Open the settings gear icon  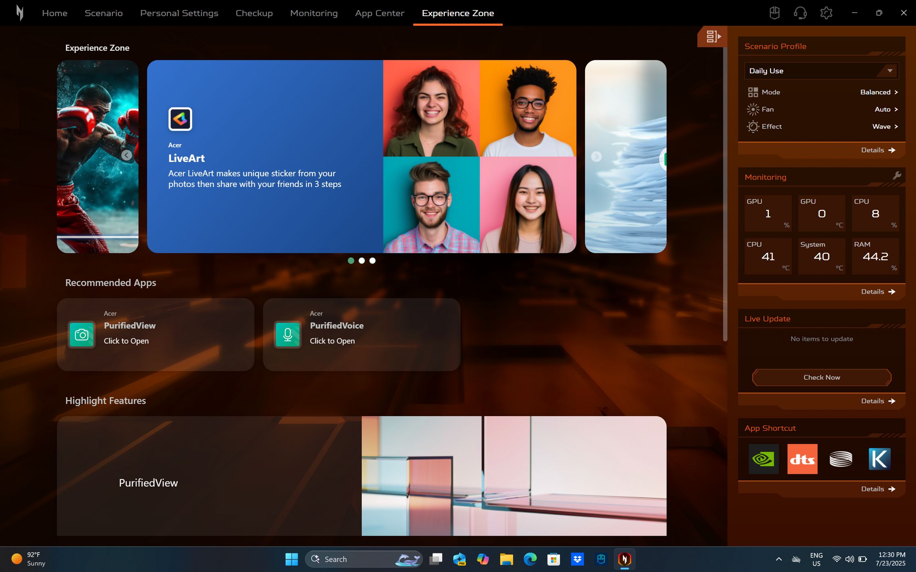pos(826,13)
